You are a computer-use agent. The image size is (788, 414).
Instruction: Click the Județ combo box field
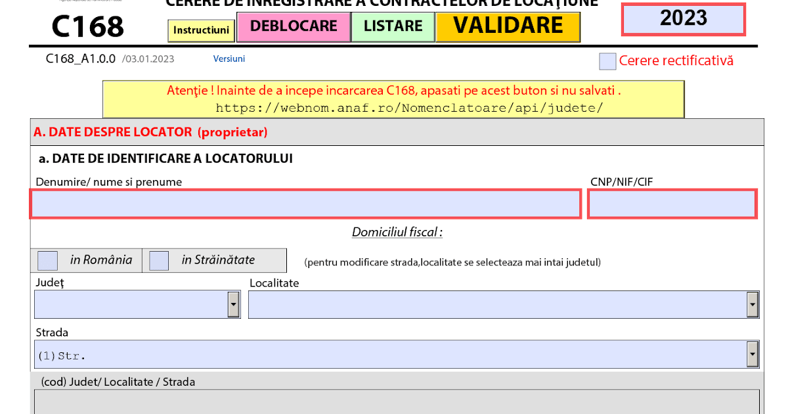click(137, 304)
